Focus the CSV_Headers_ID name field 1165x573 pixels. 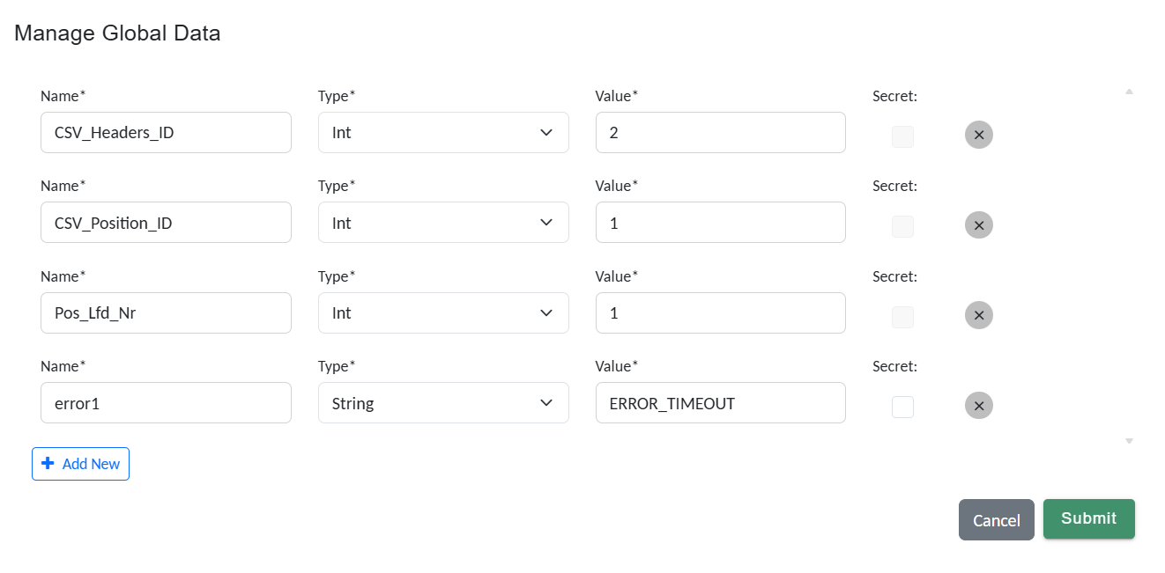[x=166, y=133]
